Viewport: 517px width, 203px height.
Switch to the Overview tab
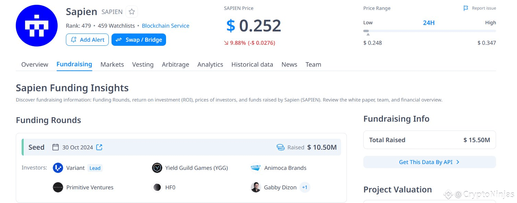(x=35, y=65)
